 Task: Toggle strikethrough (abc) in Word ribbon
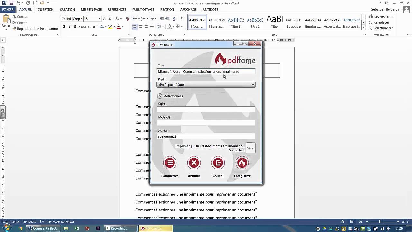(83, 27)
